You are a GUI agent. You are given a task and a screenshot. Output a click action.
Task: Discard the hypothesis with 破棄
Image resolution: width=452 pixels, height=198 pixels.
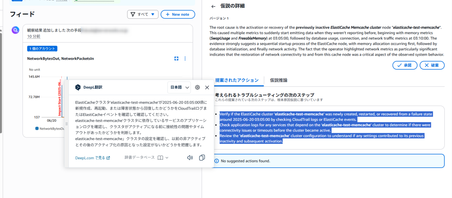pyautogui.click(x=432, y=65)
